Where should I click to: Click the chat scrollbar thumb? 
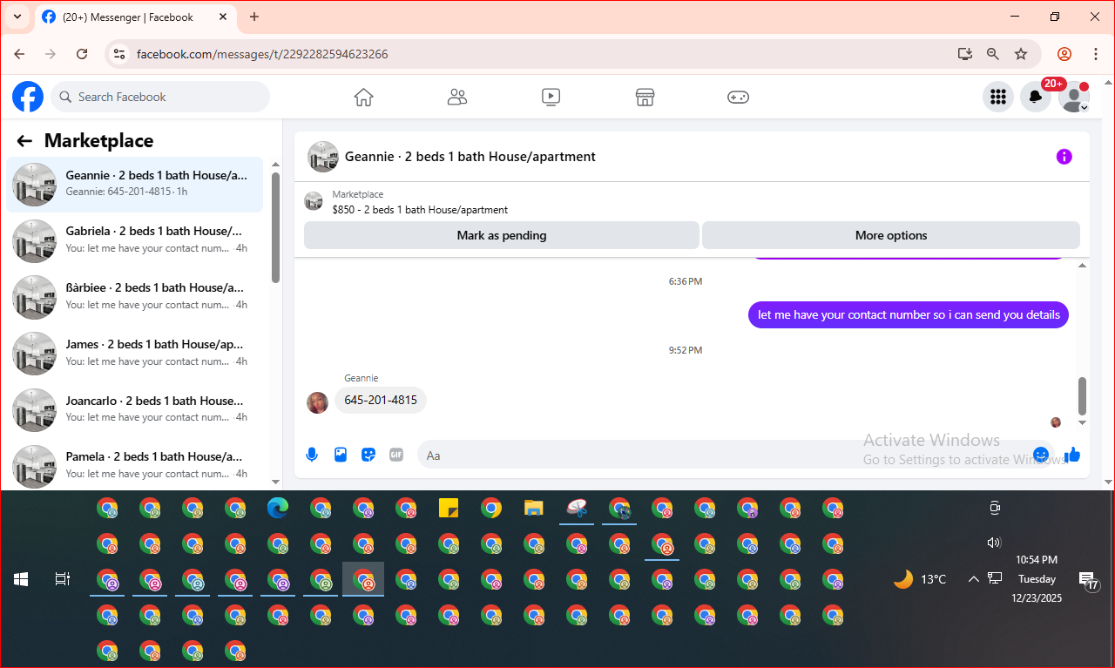(x=1083, y=396)
